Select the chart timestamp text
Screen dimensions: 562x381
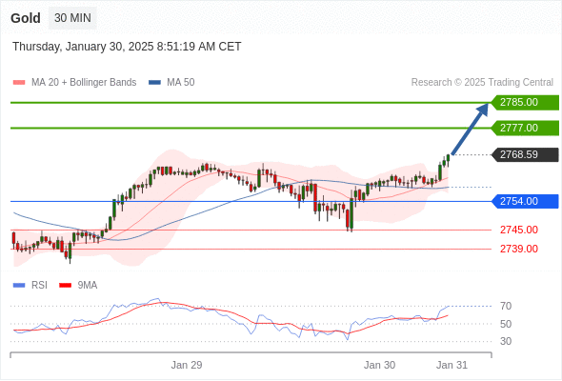click(127, 47)
